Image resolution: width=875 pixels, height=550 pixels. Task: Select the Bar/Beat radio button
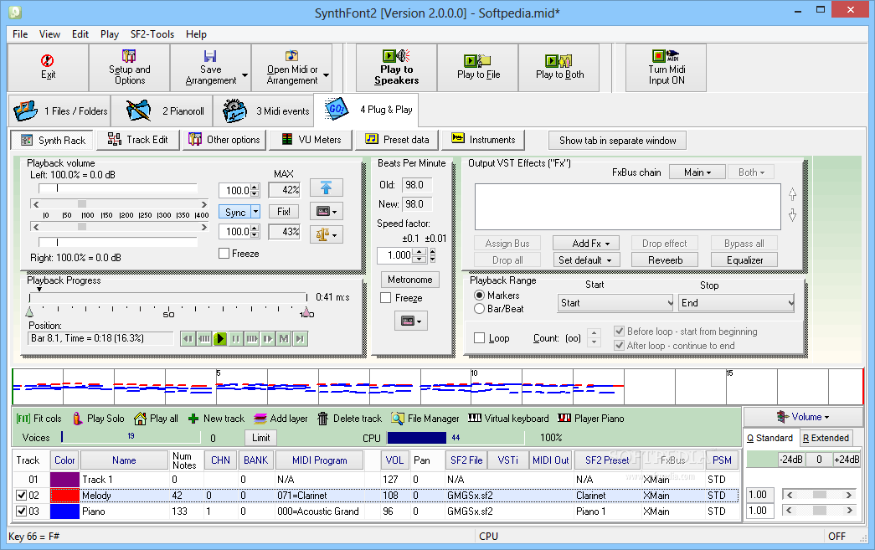(479, 308)
